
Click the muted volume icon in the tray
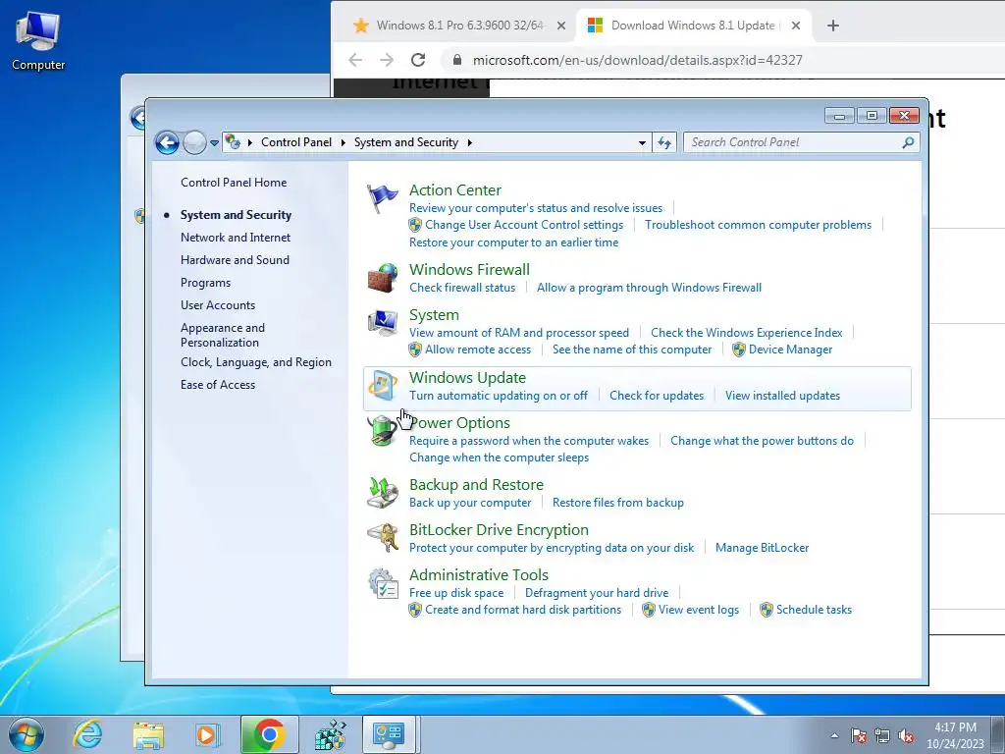coord(906,736)
